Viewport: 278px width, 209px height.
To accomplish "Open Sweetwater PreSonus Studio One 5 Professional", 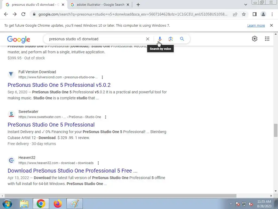I will click(x=51, y=125).
